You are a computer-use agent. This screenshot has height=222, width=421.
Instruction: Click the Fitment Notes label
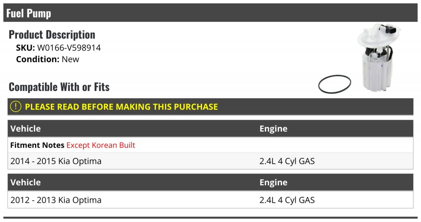(x=37, y=145)
